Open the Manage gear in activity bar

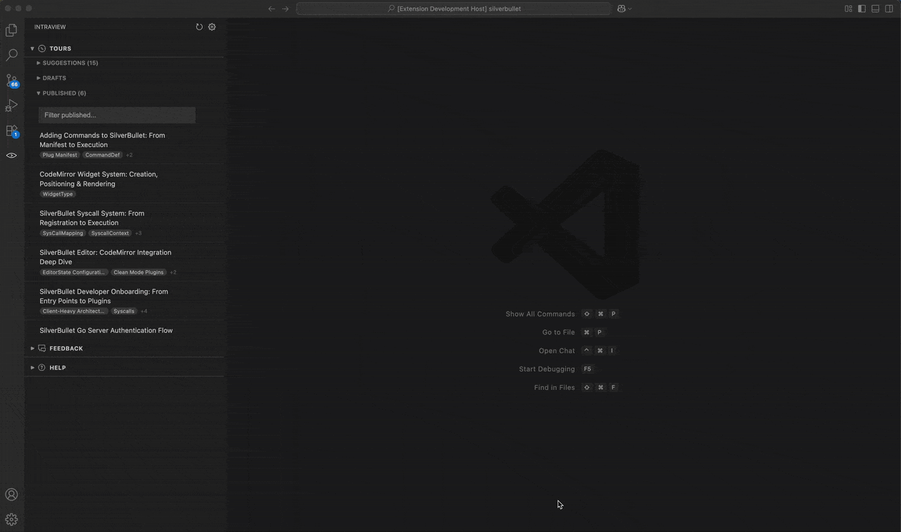click(11, 520)
